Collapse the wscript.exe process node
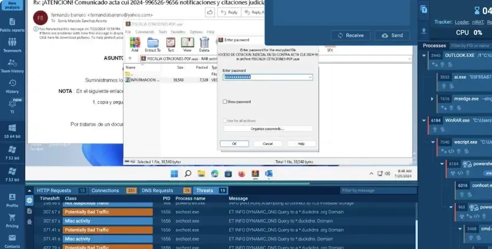This screenshot has width=492, height=249. [433, 142]
